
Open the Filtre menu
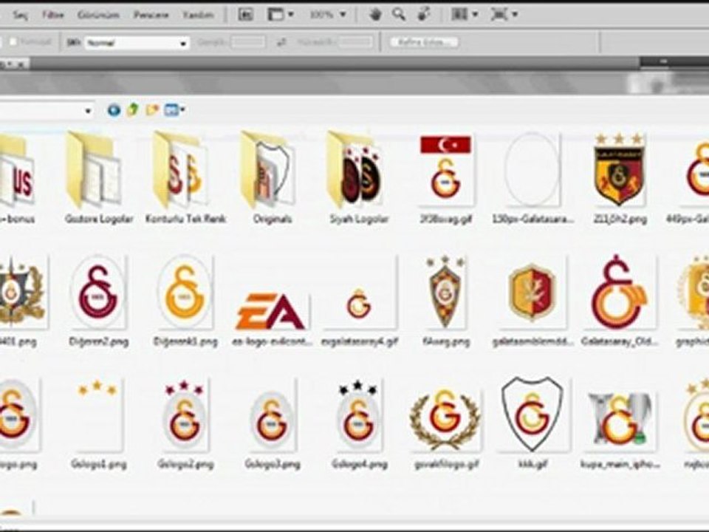53,16
